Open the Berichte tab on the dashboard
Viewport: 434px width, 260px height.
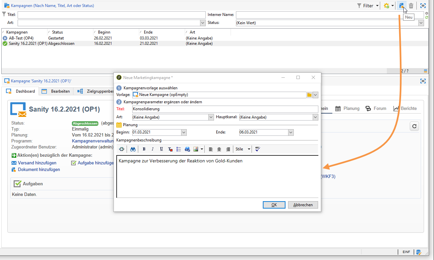[405, 109]
